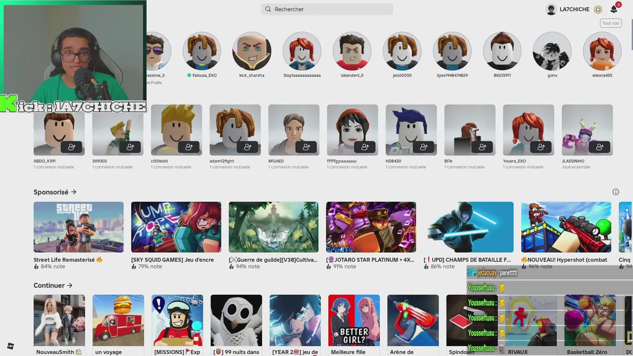This screenshot has width=633, height=356.
Task: Add friend c00lkidd via add icon
Action: click(x=189, y=147)
